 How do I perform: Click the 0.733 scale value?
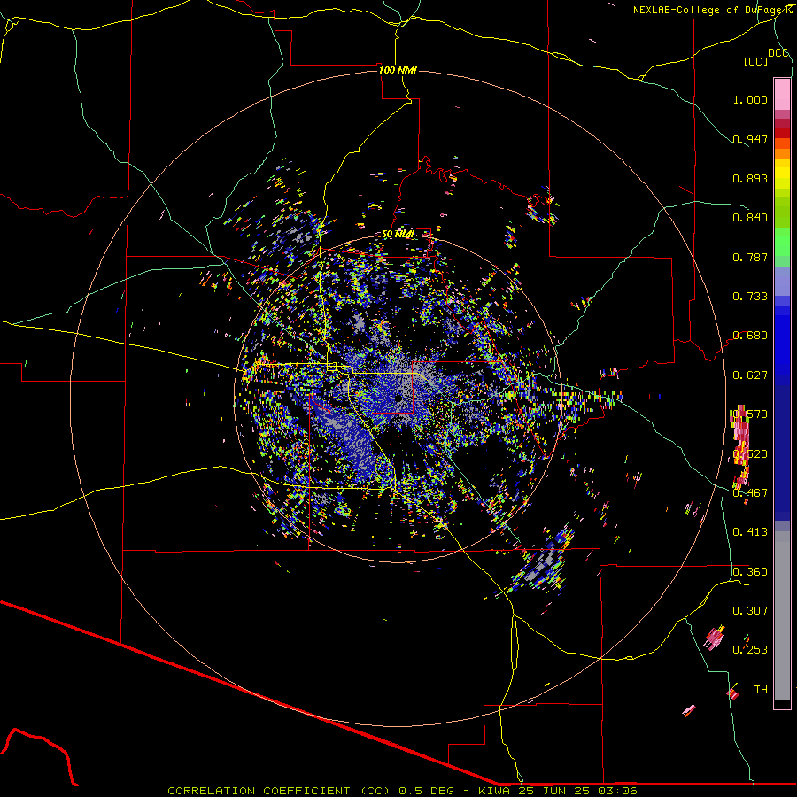tap(750, 297)
